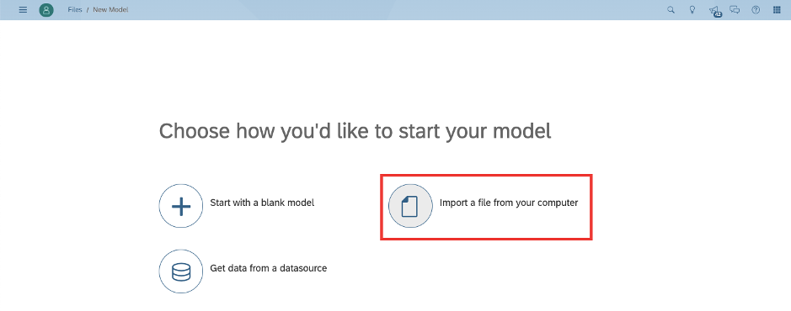Open the product switch grid icon
Screen dimensions: 791x311
777,9
